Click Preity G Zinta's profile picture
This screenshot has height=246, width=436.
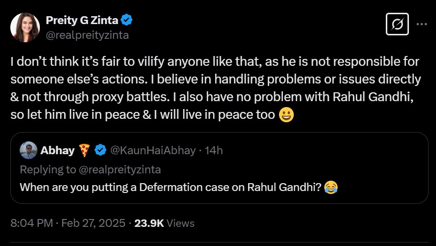pyautogui.click(x=24, y=27)
